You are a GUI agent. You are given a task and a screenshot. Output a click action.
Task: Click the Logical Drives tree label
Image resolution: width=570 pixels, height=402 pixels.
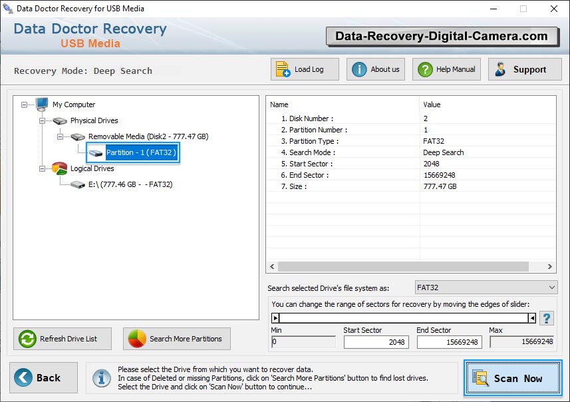point(92,168)
